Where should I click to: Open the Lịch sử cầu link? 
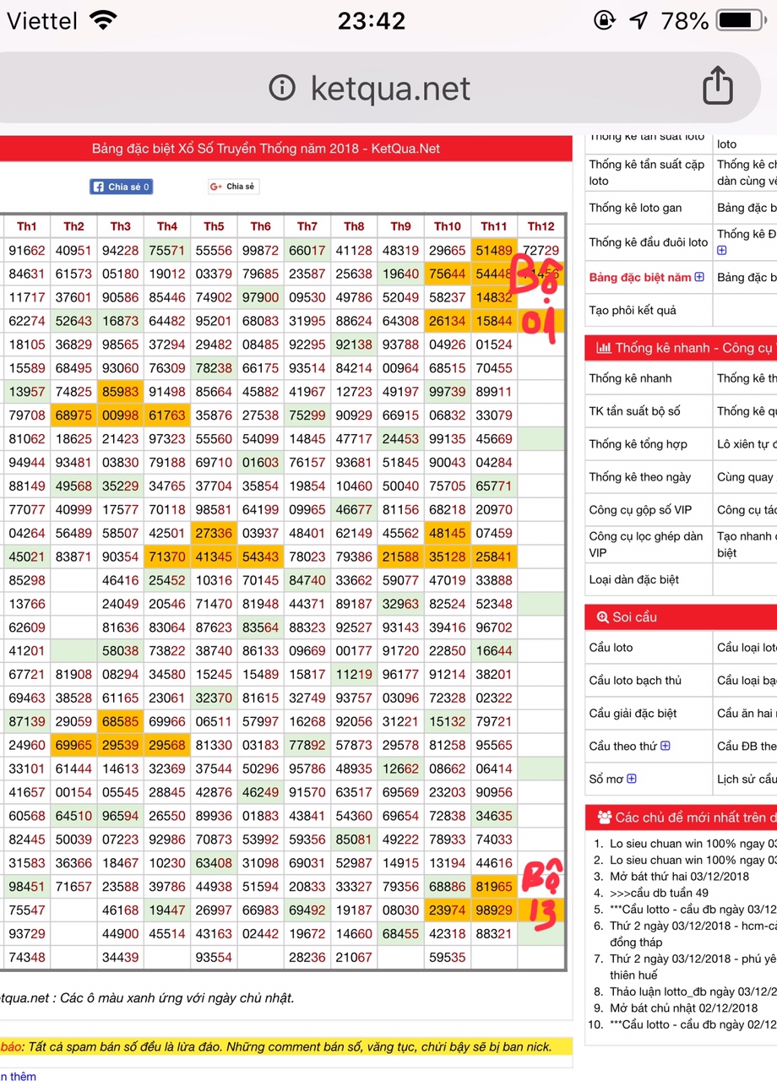[x=746, y=779]
